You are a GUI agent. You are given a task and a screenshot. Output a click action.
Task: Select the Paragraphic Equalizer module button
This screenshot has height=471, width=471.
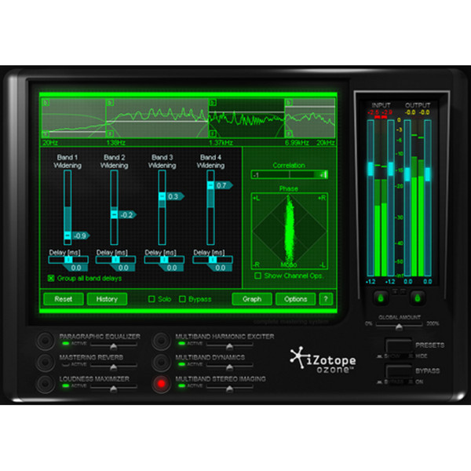coord(48,340)
